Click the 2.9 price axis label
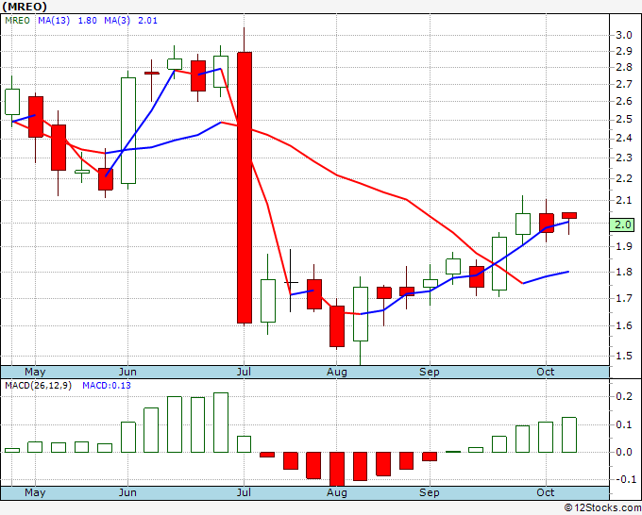The height and width of the screenshot is (515, 642). point(624,51)
